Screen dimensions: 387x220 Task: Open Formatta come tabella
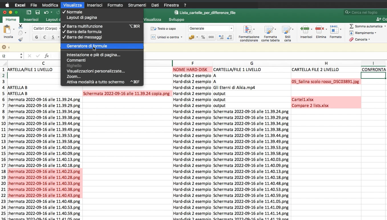coord(270,34)
